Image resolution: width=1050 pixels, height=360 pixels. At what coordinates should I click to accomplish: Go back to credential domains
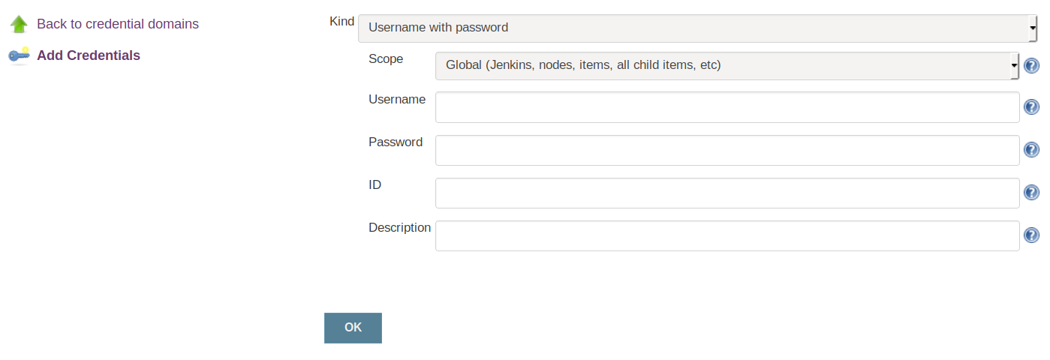pos(118,24)
